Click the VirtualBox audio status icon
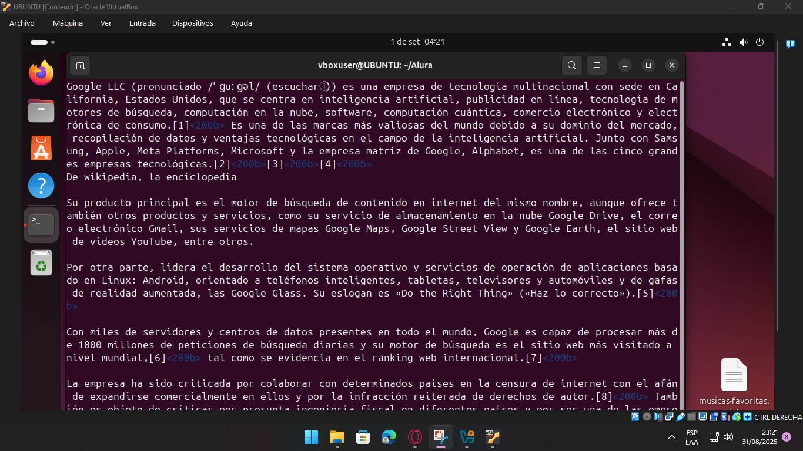Screen dimensions: 803x451 tap(658, 417)
